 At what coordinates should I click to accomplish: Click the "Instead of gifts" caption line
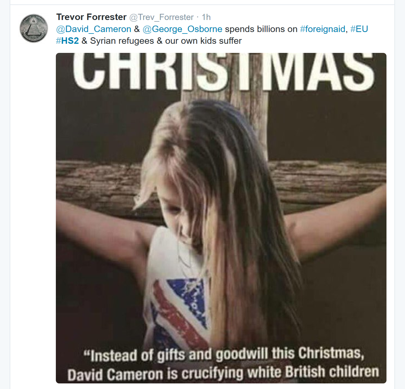click(x=224, y=355)
